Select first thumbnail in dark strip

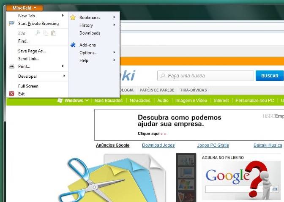tap(186, 161)
